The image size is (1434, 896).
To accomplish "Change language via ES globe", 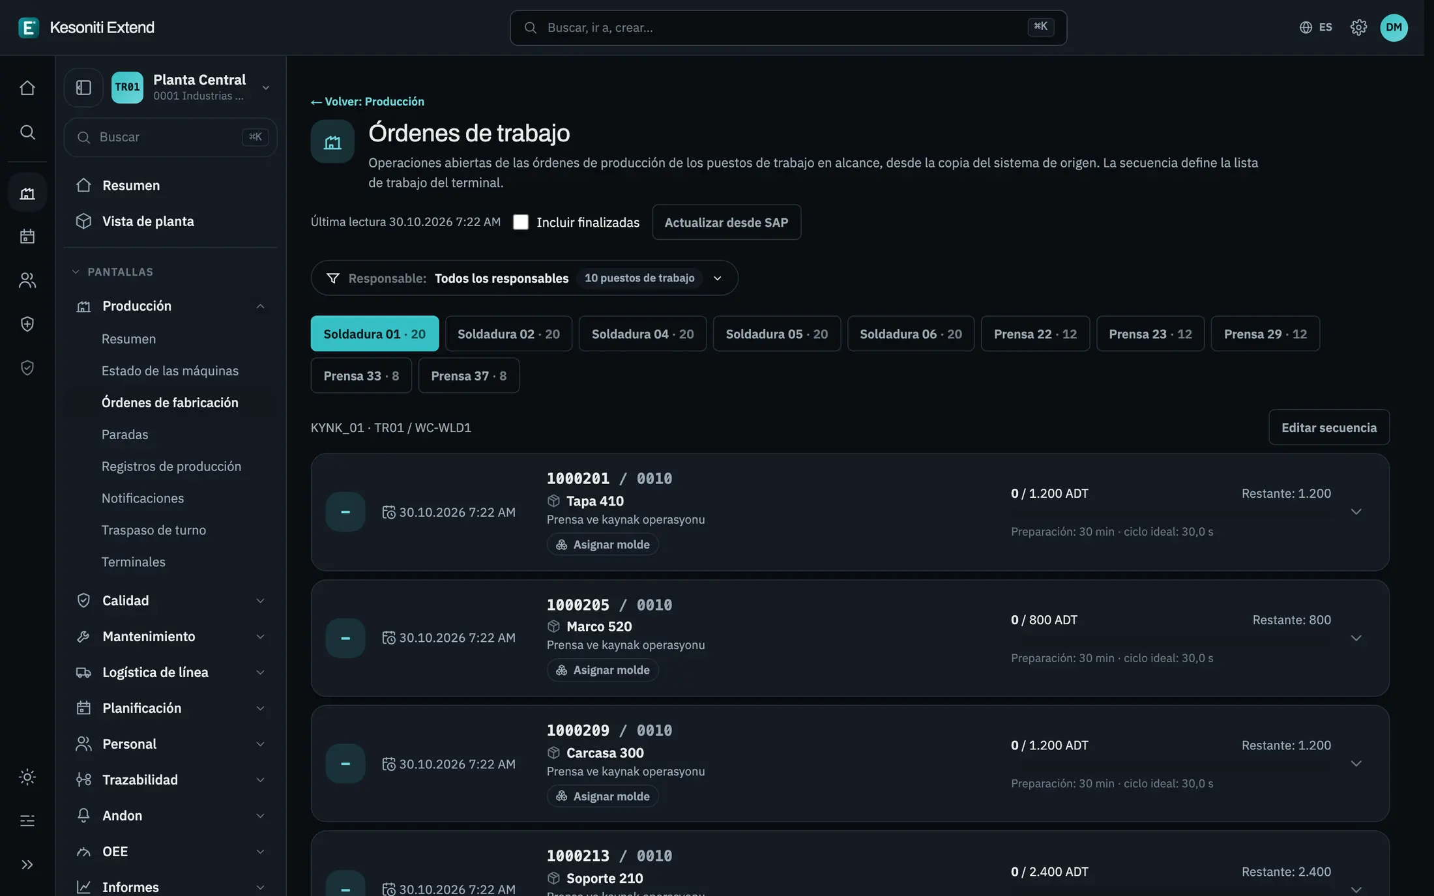I will 1315,27.
